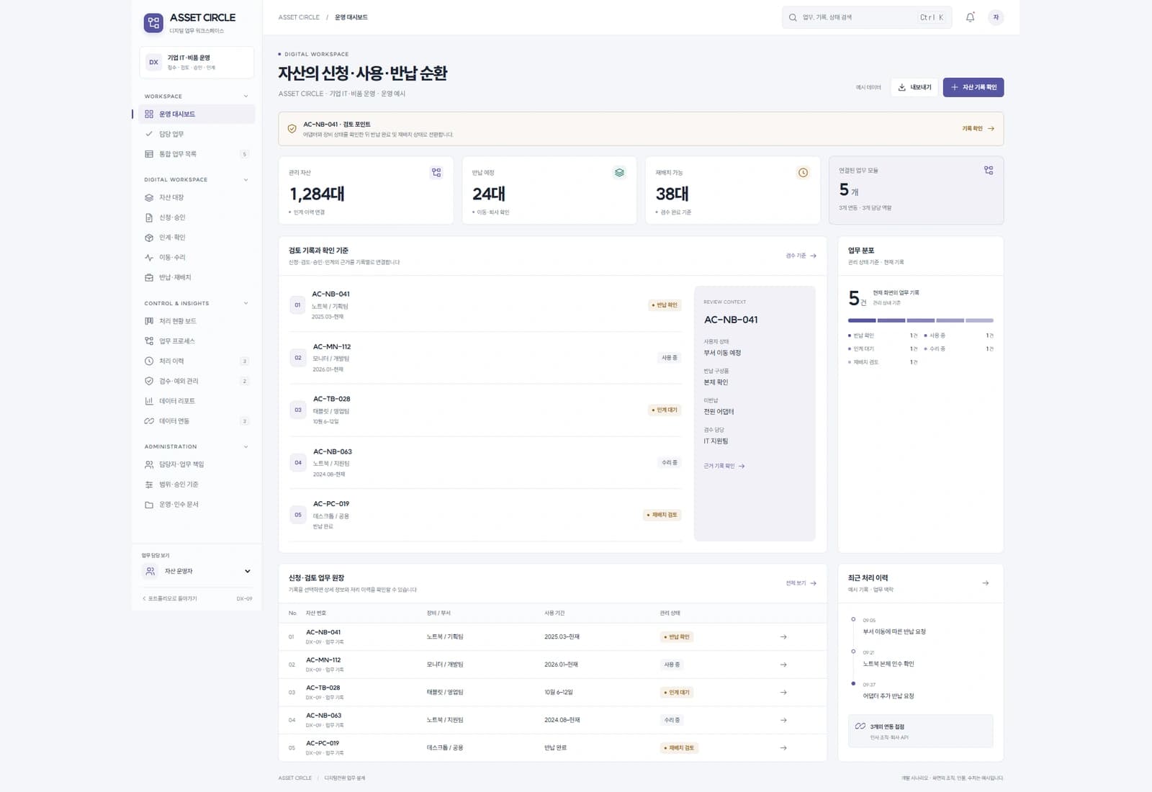The height and width of the screenshot is (792, 1152).
Task: Open 통합 업무 목록 in the sidebar
Action: click(197, 154)
